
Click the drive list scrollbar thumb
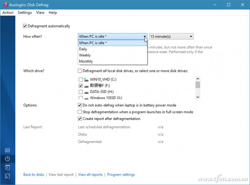(x=198, y=85)
